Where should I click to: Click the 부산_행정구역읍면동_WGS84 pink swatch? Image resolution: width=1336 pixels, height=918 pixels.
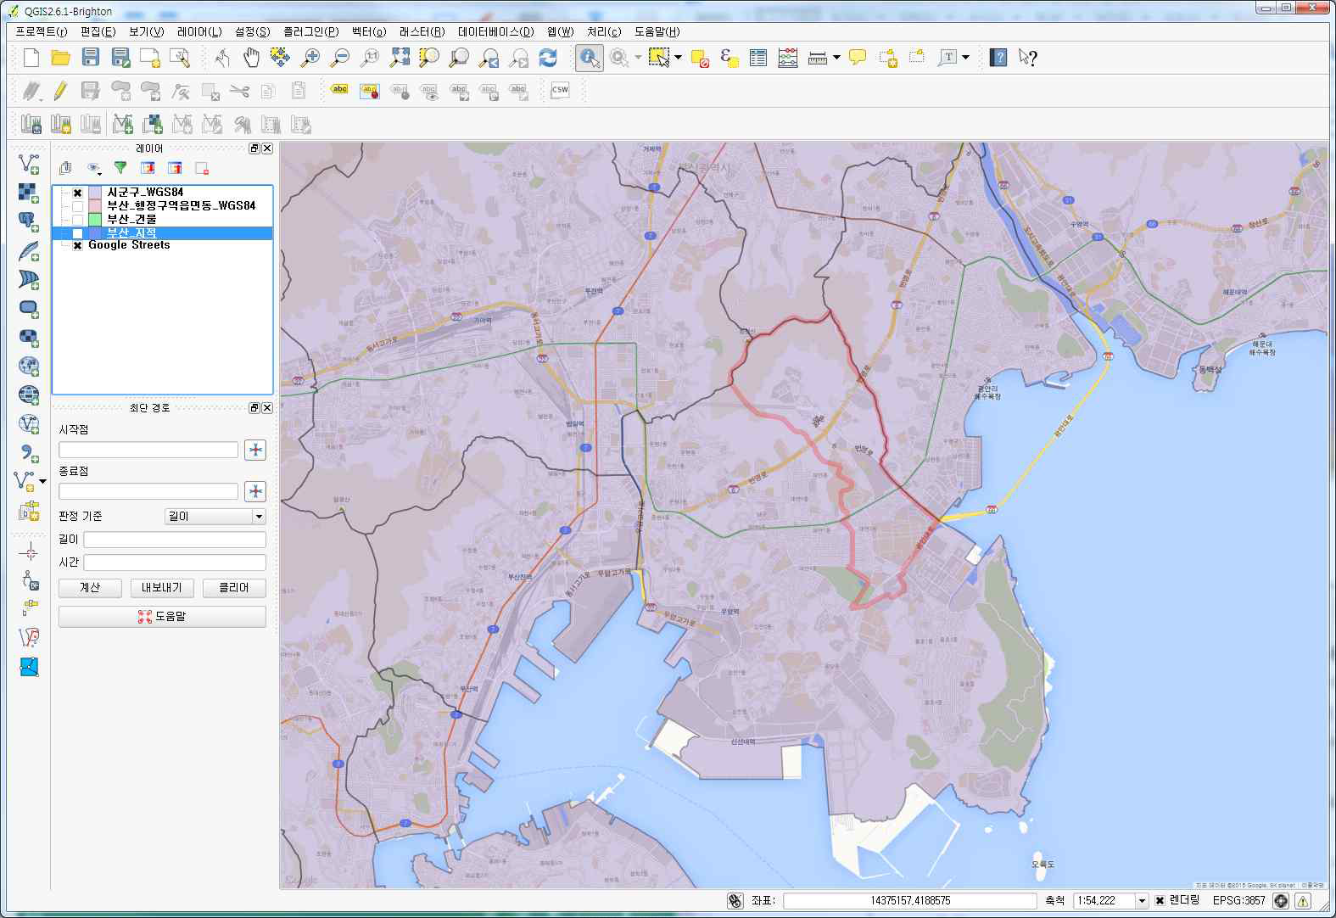pos(95,206)
